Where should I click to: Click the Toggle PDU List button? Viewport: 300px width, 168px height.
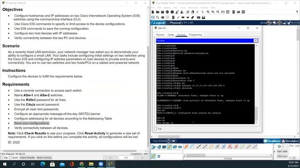[x=282, y=156]
